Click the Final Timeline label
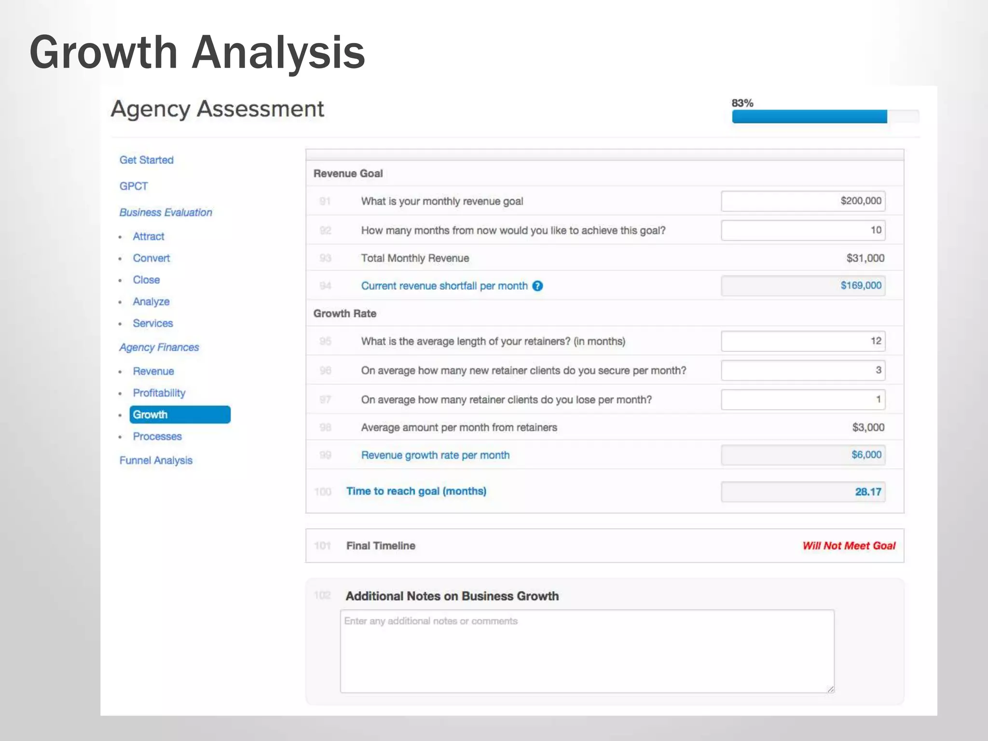The width and height of the screenshot is (988, 741). click(381, 546)
